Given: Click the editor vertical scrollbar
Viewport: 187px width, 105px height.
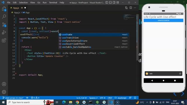Looking at the screenshot, I should point(137,38).
